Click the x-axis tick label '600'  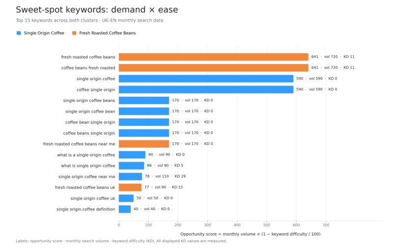[x=296, y=225]
